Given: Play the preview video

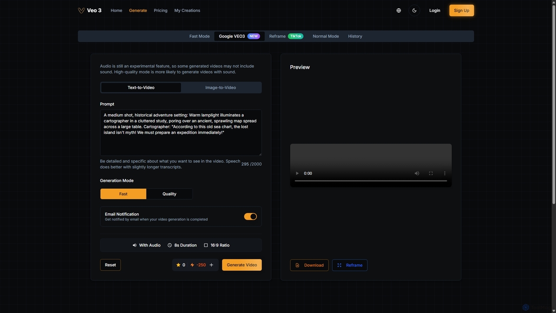Looking at the screenshot, I should click(x=298, y=173).
